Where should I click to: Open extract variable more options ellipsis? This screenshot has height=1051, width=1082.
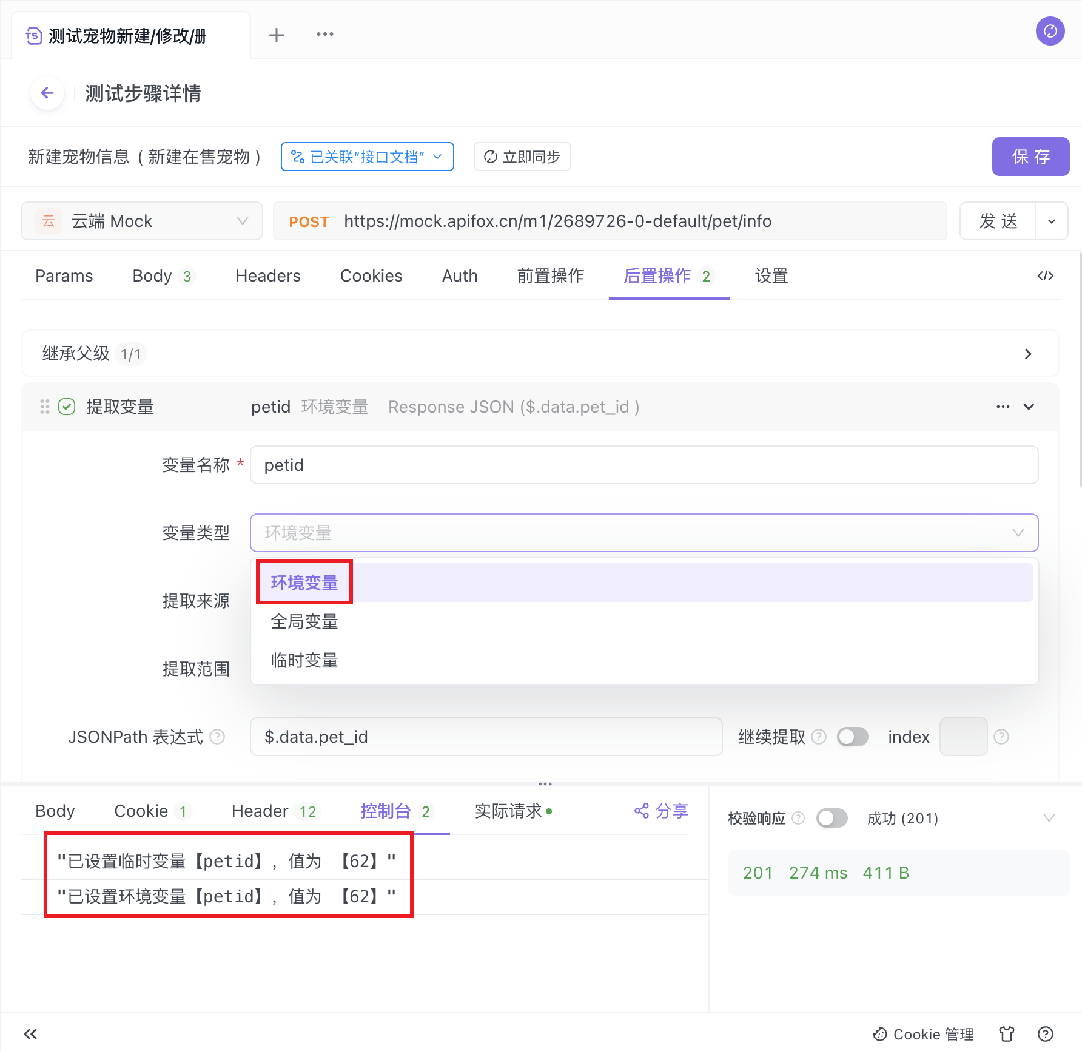point(1003,407)
